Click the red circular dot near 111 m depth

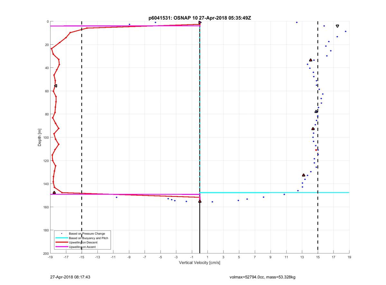coord(316,150)
